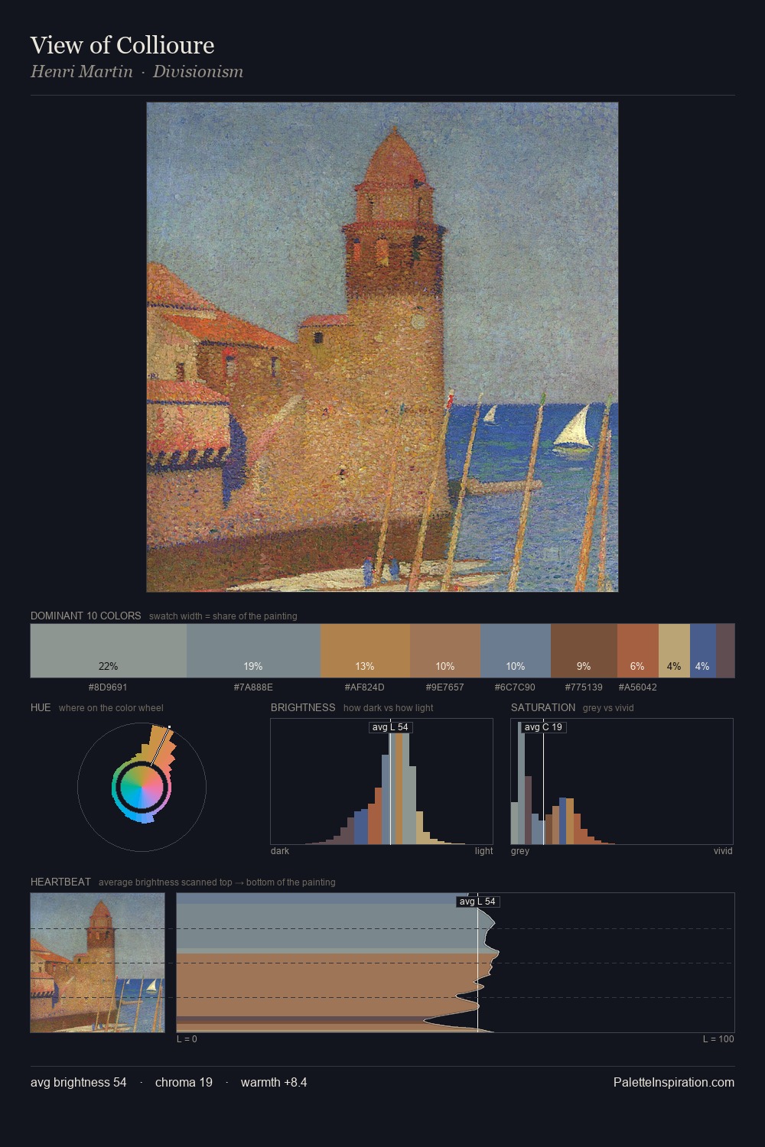Open the small heartbeat painting thumbnail

point(97,963)
